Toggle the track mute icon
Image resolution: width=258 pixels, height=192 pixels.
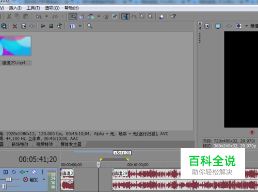34,172
